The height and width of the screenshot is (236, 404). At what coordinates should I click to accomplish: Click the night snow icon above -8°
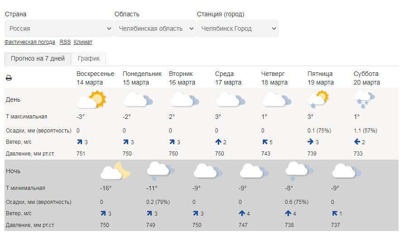299,171
